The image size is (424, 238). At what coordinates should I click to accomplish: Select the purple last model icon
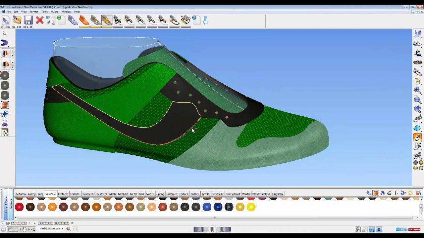click(x=73, y=20)
